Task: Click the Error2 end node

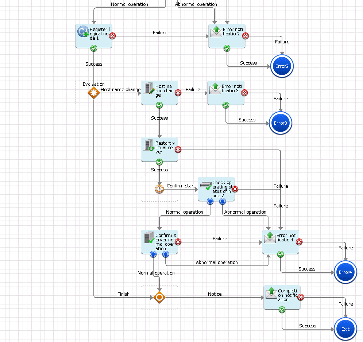Action: tap(282, 66)
